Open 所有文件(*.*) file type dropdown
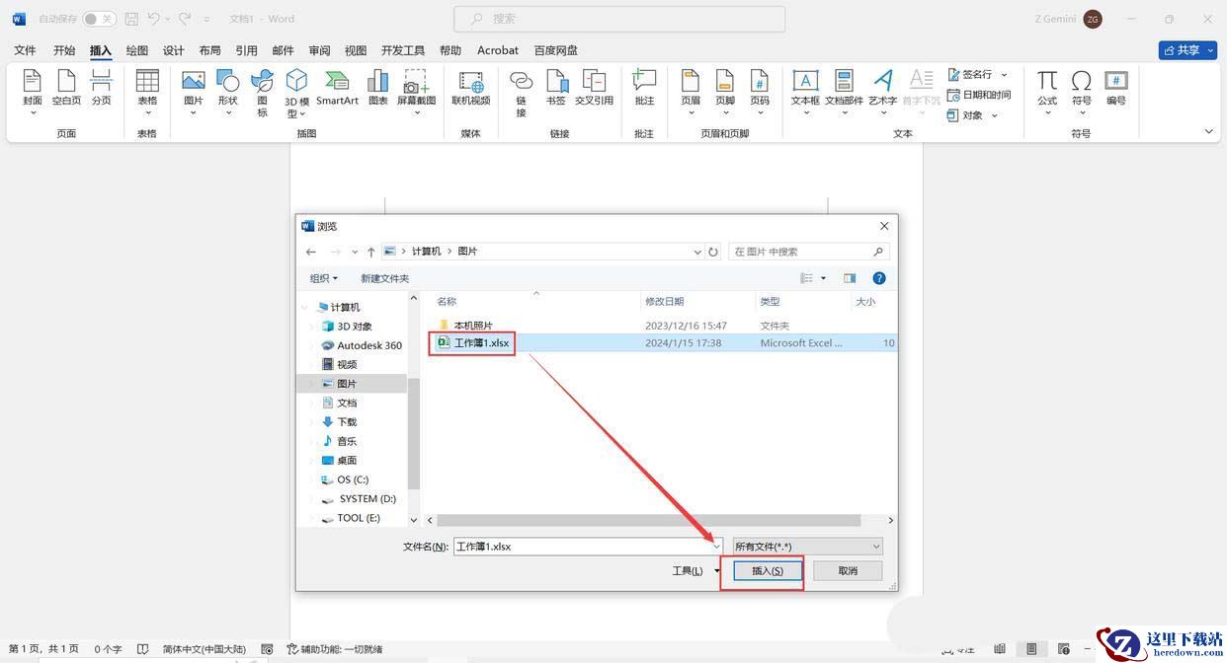 point(807,546)
